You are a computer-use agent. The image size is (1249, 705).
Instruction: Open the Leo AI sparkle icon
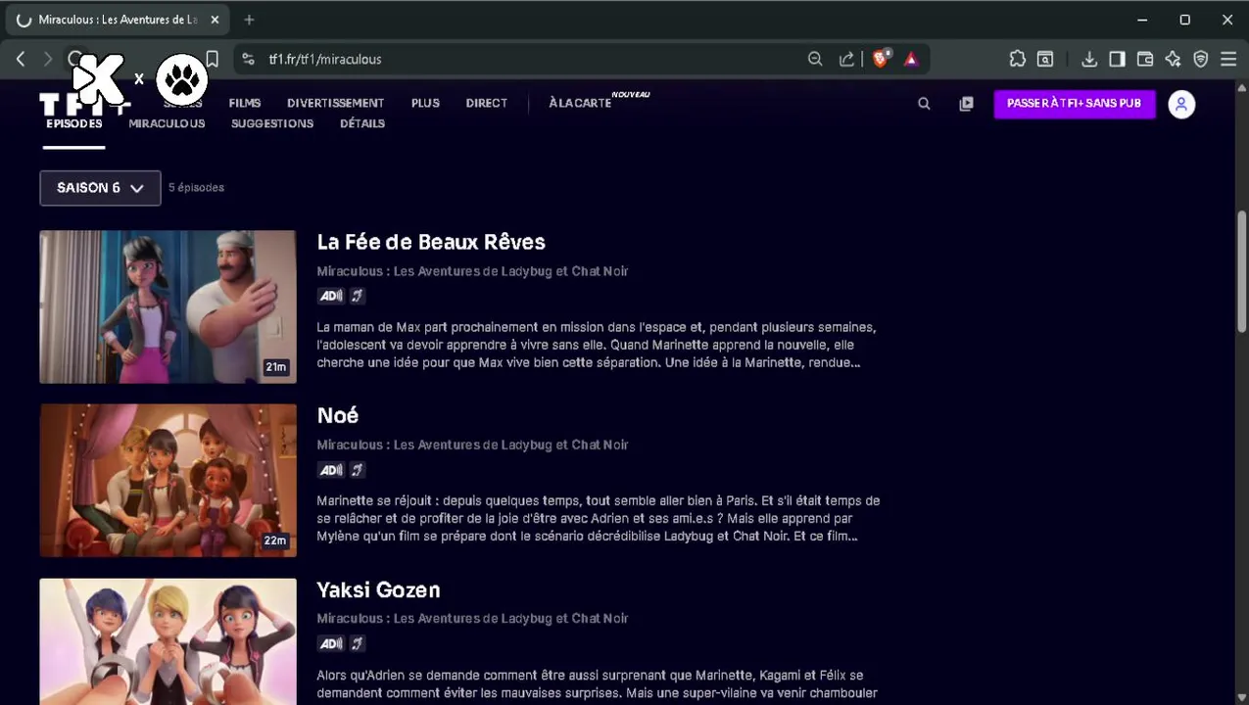(x=1173, y=59)
